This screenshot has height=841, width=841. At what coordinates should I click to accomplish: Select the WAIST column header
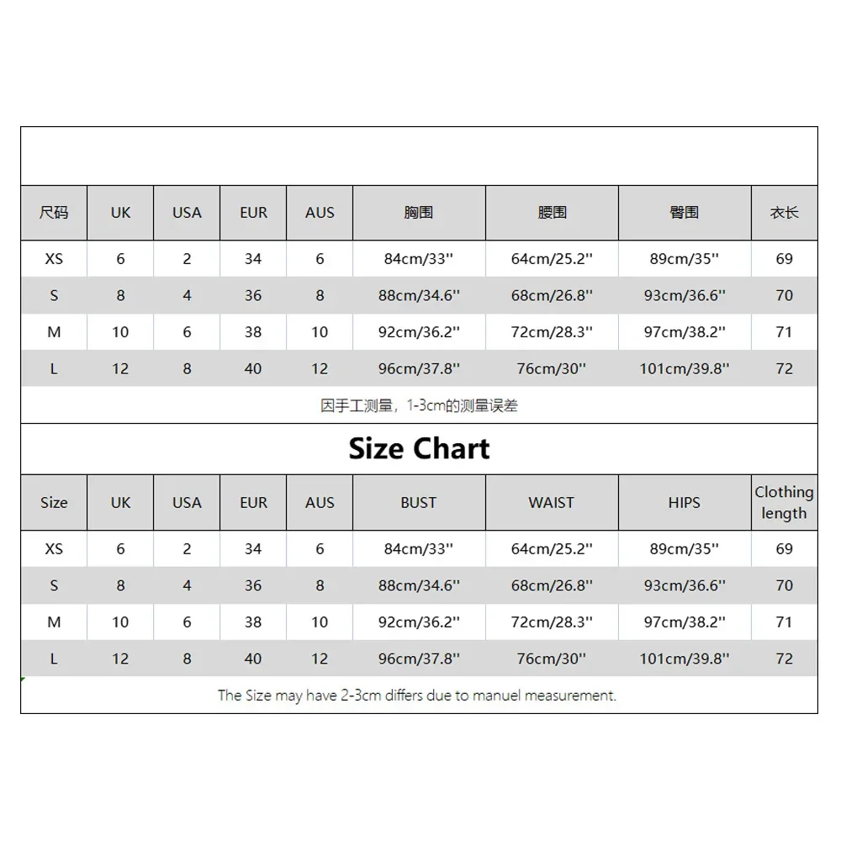(552, 503)
